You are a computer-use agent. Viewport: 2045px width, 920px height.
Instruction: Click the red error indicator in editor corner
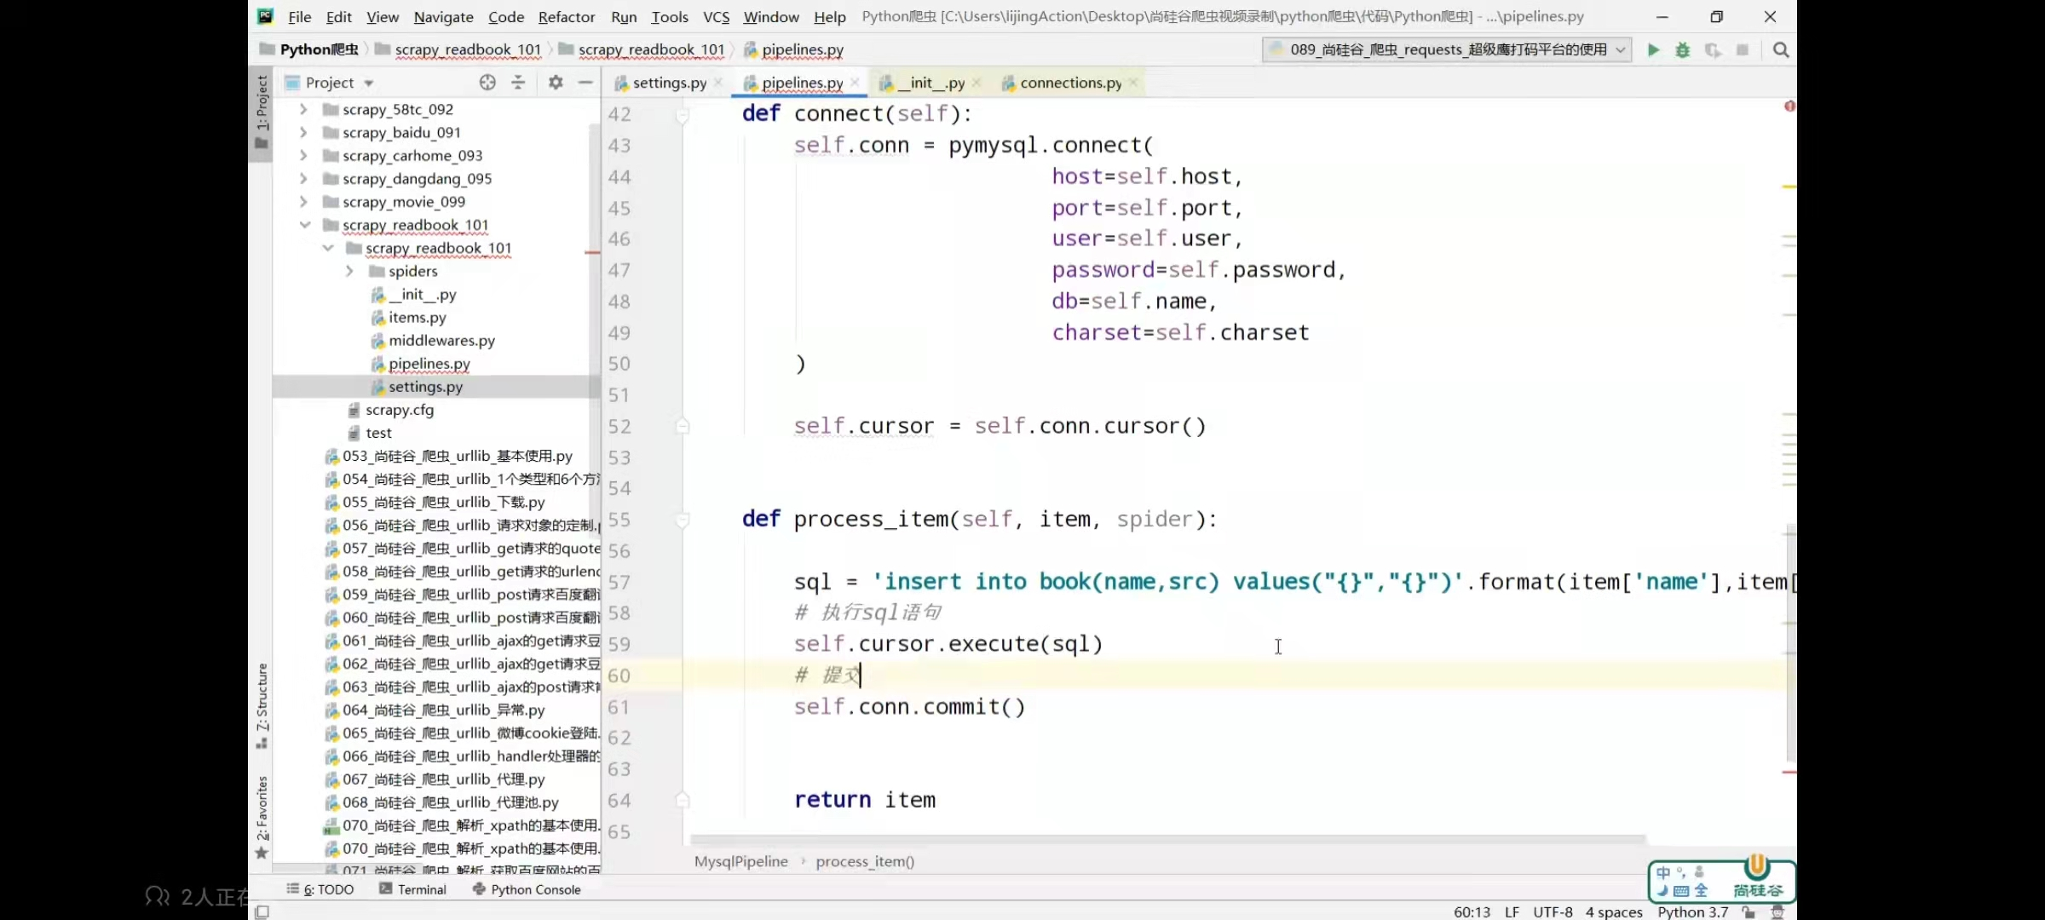[1789, 106]
